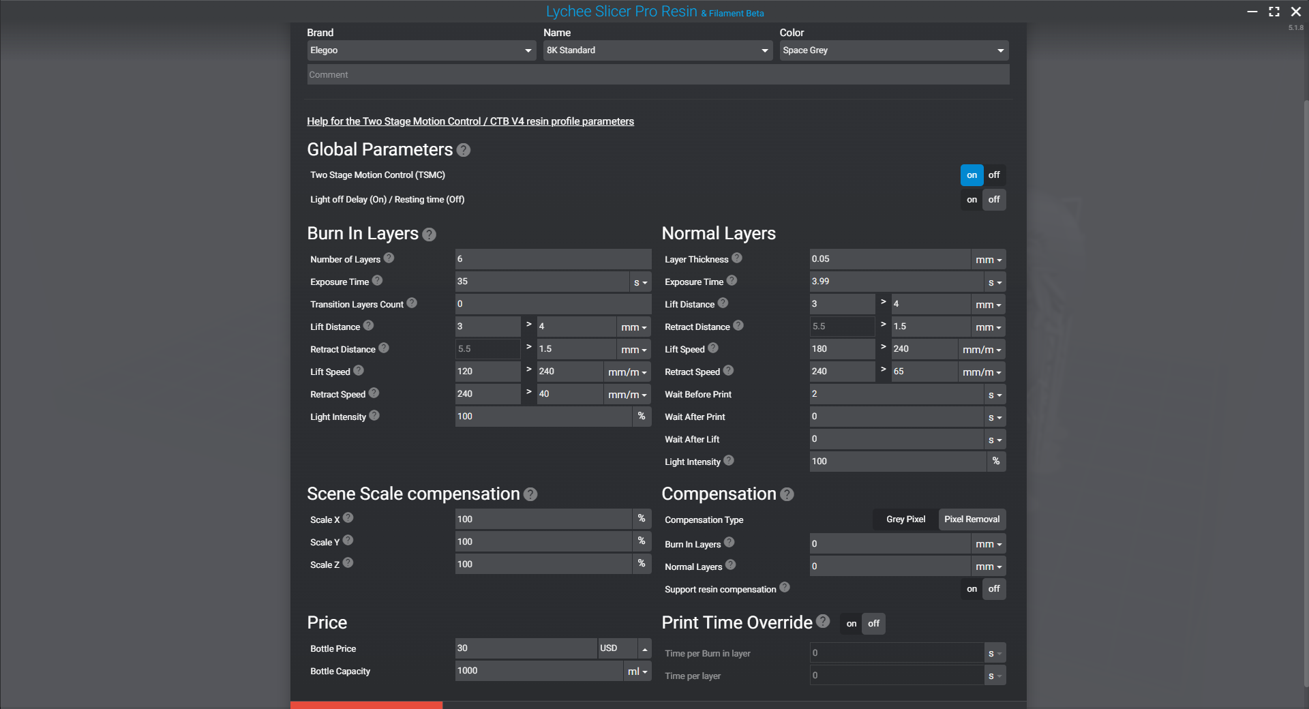Open help icon for Print Time Override

point(823,621)
